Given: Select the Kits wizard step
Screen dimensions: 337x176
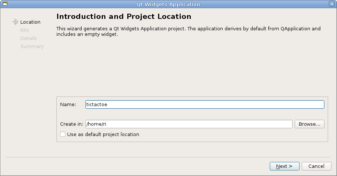Looking at the screenshot, I should click(x=24, y=30).
